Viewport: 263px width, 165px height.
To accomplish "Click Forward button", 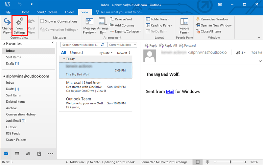I will pos(187,46).
